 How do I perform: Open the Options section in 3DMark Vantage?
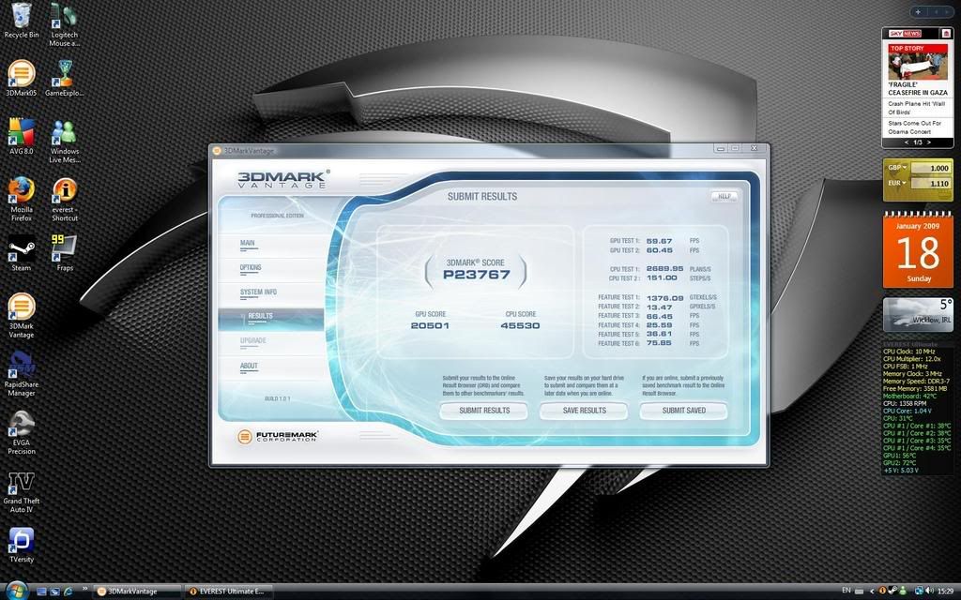coord(251,267)
